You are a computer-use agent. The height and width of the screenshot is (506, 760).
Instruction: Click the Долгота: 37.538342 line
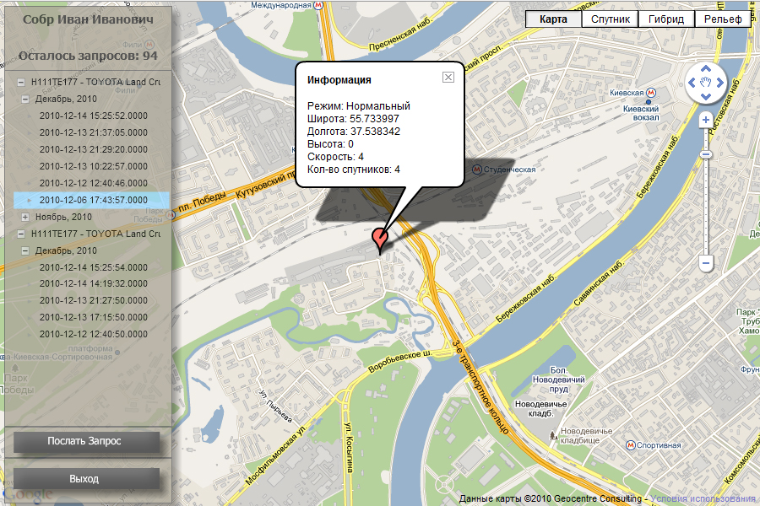click(x=354, y=132)
